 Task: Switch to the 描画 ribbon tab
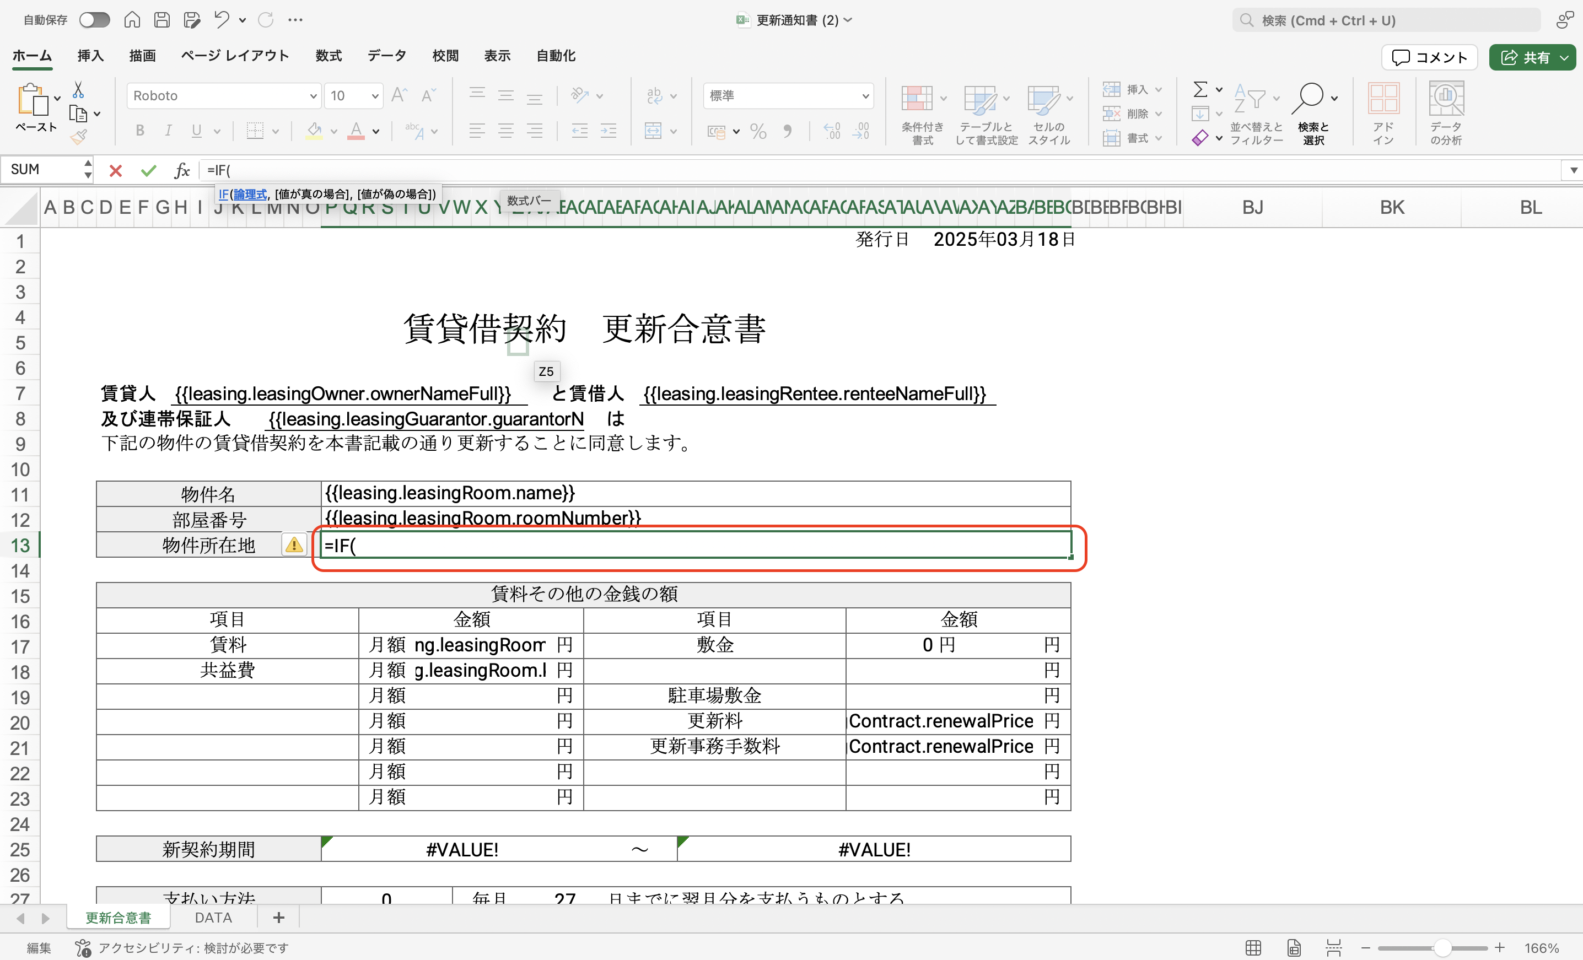tap(142, 56)
